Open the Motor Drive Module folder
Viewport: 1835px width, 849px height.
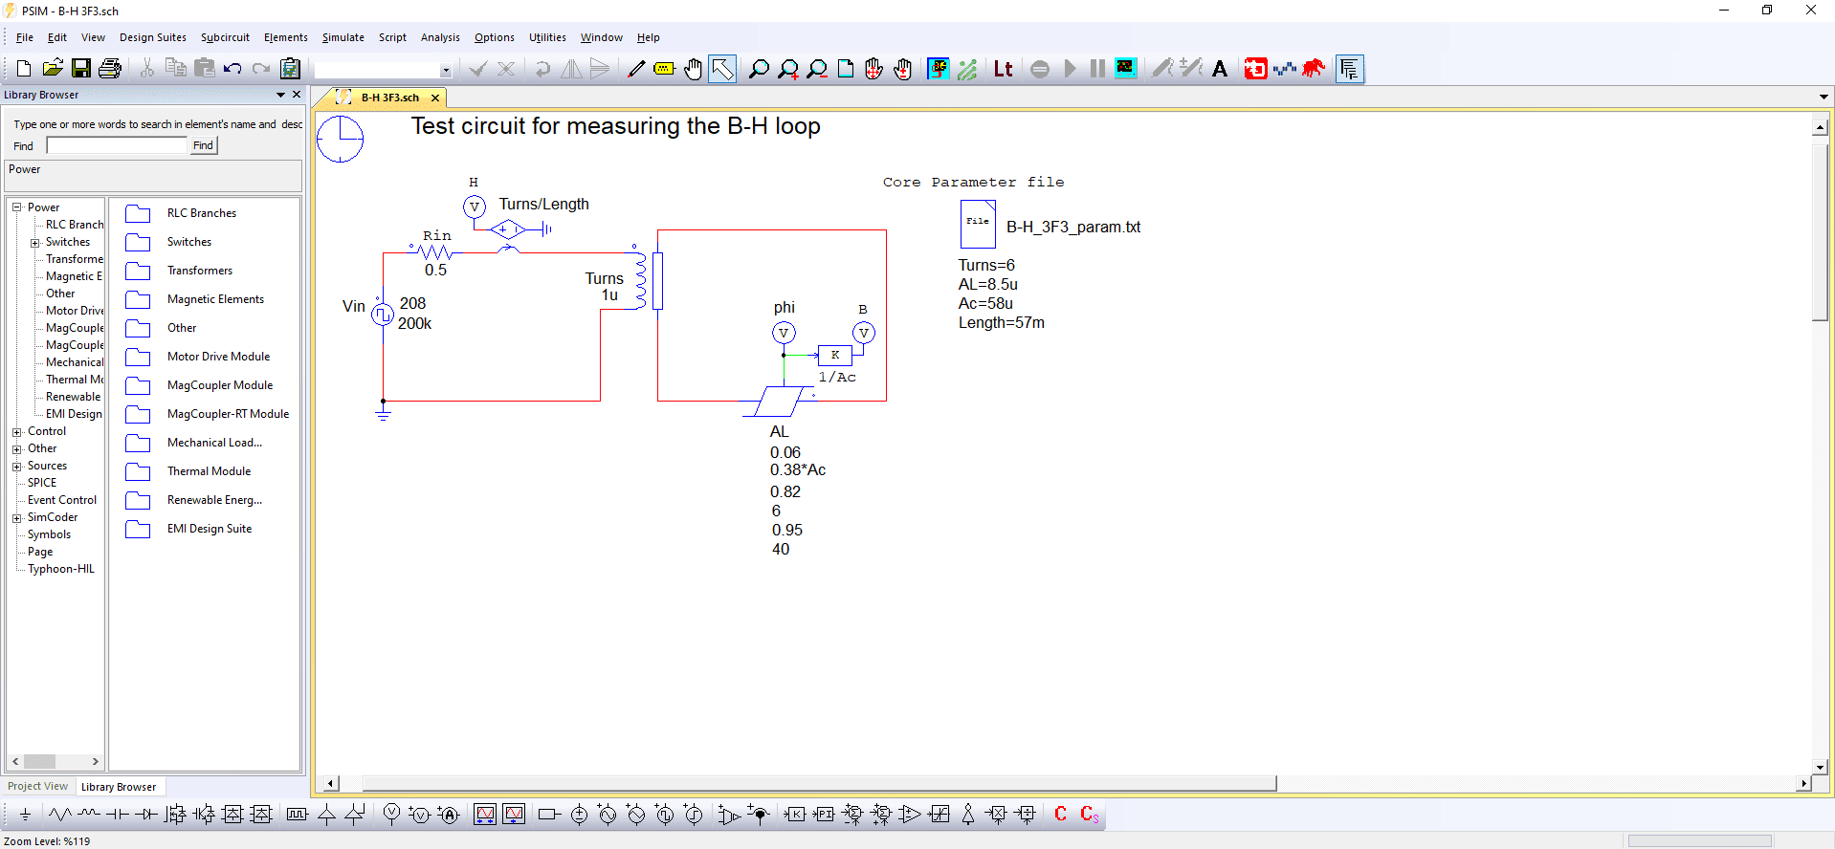(218, 357)
